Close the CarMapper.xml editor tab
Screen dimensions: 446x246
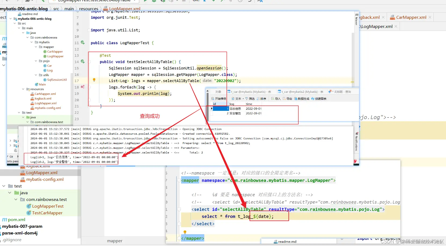430,17
